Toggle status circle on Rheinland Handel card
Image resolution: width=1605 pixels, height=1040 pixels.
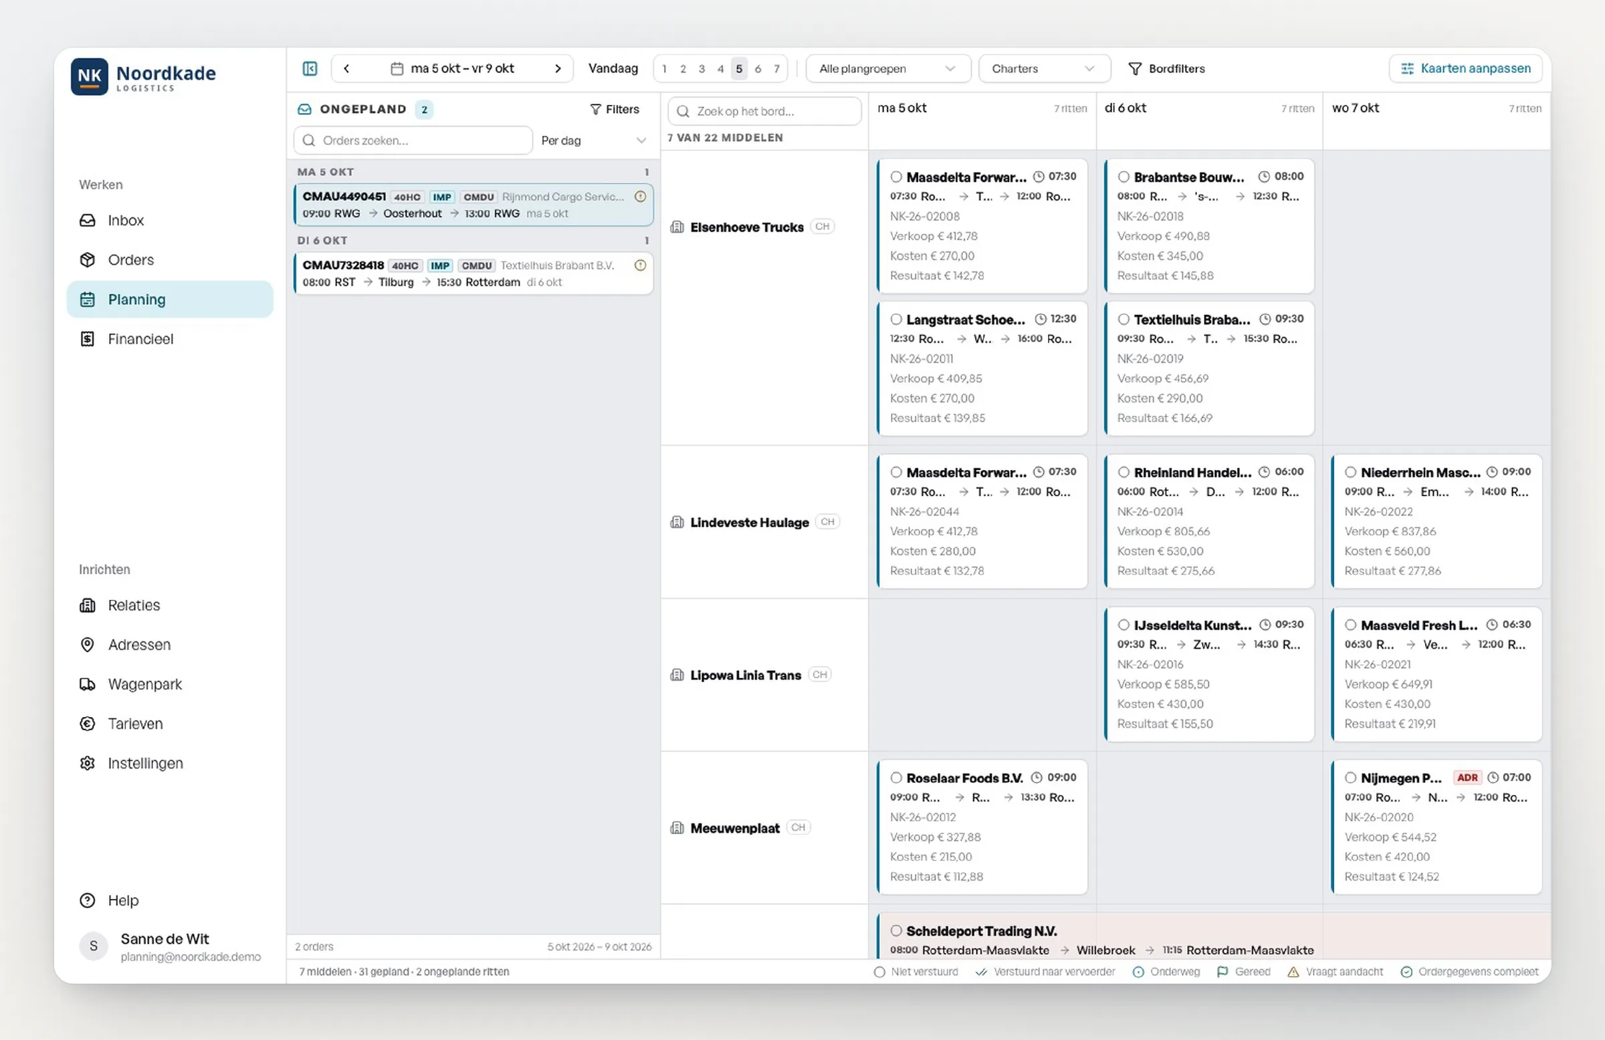(1123, 472)
